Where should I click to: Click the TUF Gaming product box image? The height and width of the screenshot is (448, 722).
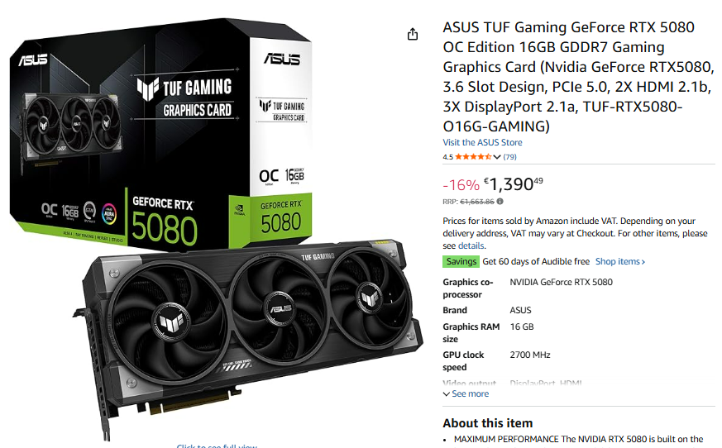click(160, 134)
